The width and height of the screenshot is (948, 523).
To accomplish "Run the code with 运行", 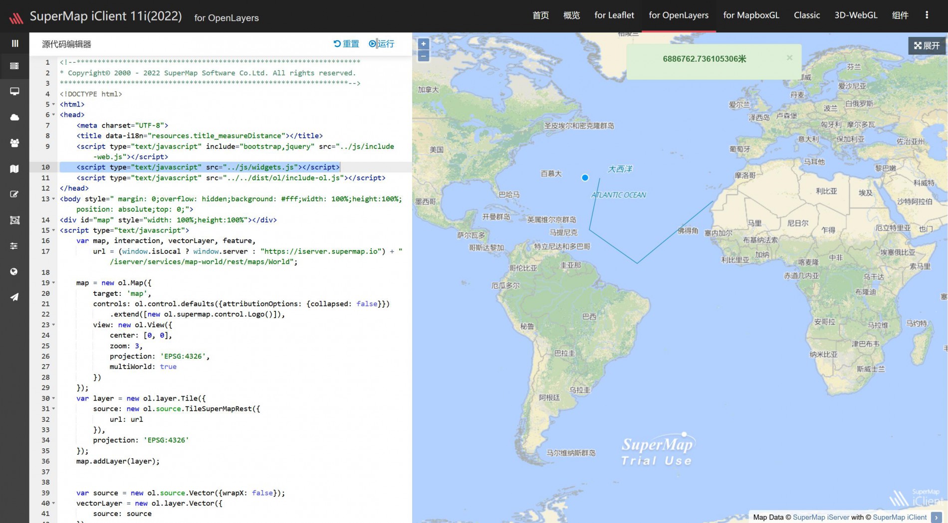I will (x=382, y=44).
